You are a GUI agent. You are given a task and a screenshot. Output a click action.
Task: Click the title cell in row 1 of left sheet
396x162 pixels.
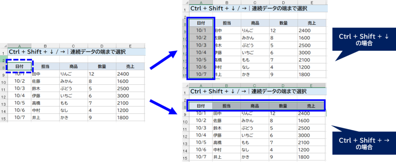pos(76,52)
